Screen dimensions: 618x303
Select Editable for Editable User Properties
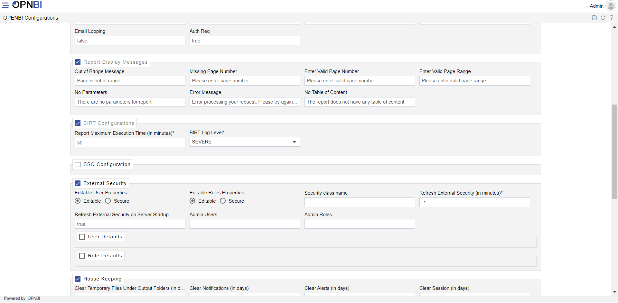click(78, 201)
